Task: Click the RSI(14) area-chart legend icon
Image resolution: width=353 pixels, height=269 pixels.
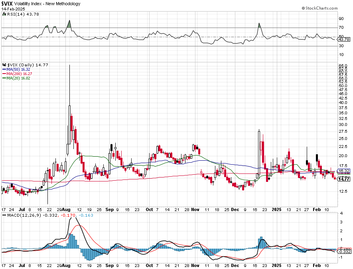Action: point(4,14)
